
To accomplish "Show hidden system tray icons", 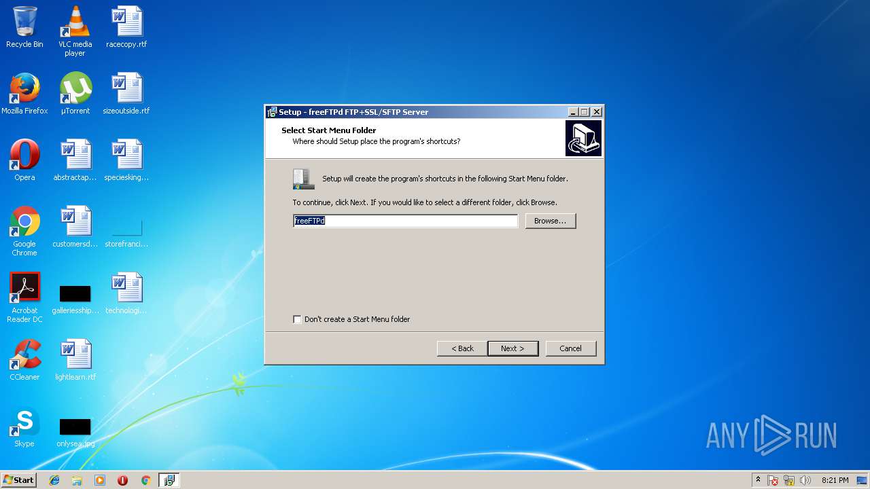I will (758, 480).
